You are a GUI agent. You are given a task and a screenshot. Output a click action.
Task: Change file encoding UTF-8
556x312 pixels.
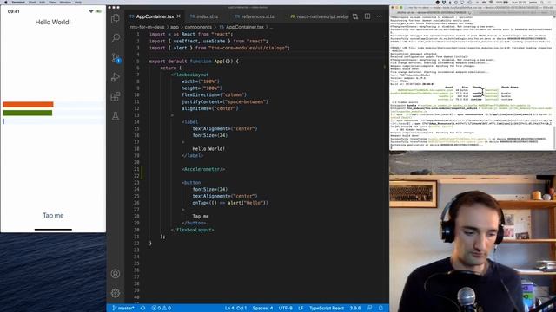point(286,309)
